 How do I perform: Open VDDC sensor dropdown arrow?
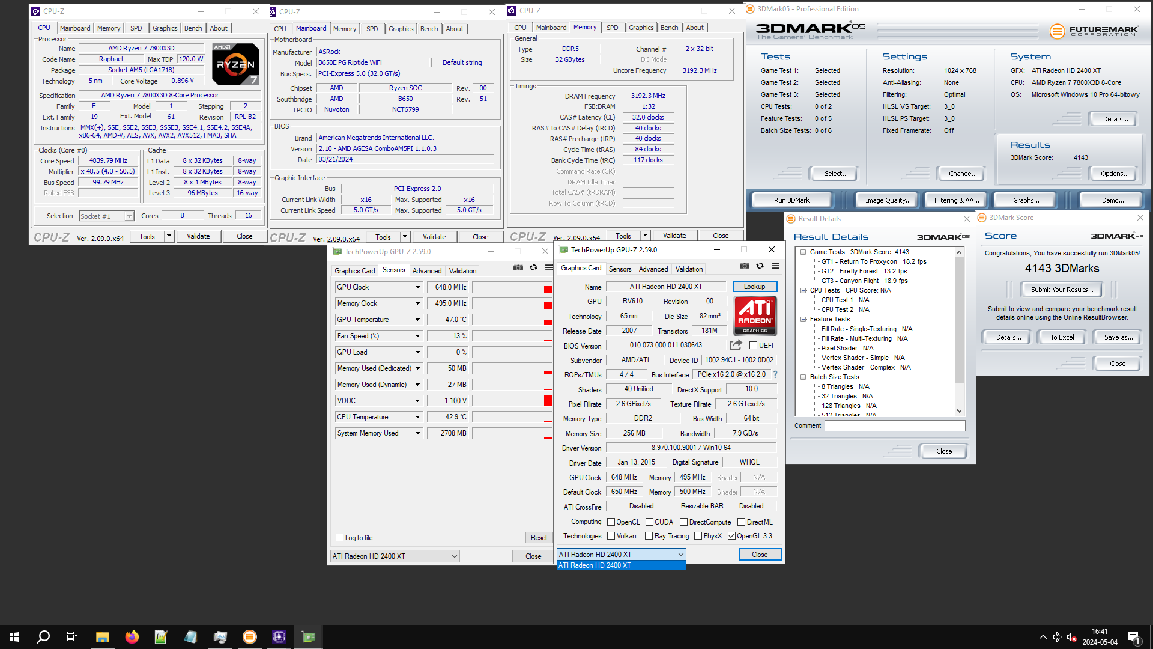tap(417, 401)
